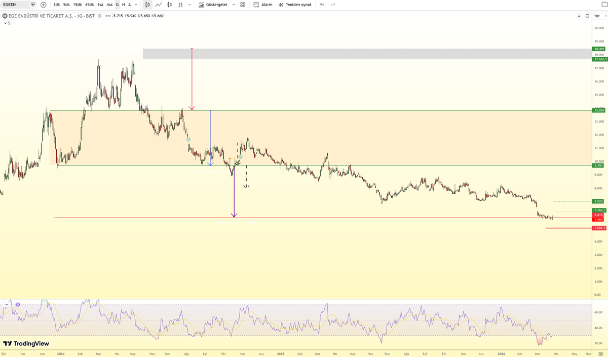This screenshot has width=608, height=357.
Task: Select the 15dk timeframe
Action: coord(77,5)
